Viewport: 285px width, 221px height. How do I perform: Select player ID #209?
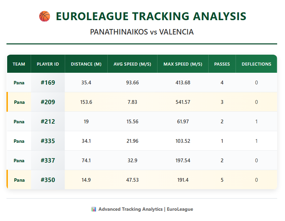click(48, 102)
